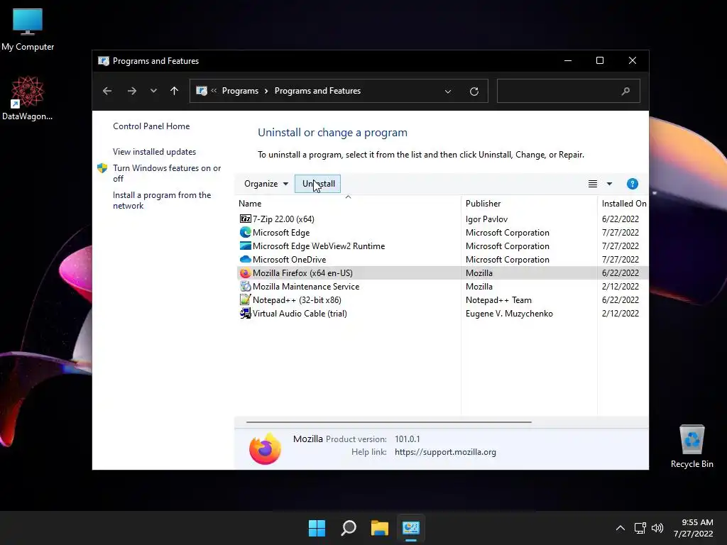Open the Organize menu
The height and width of the screenshot is (545, 727).
266,184
